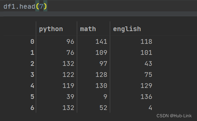Select math value 9 in row 5
The height and width of the screenshot is (121, 197).
click(105, 97)
